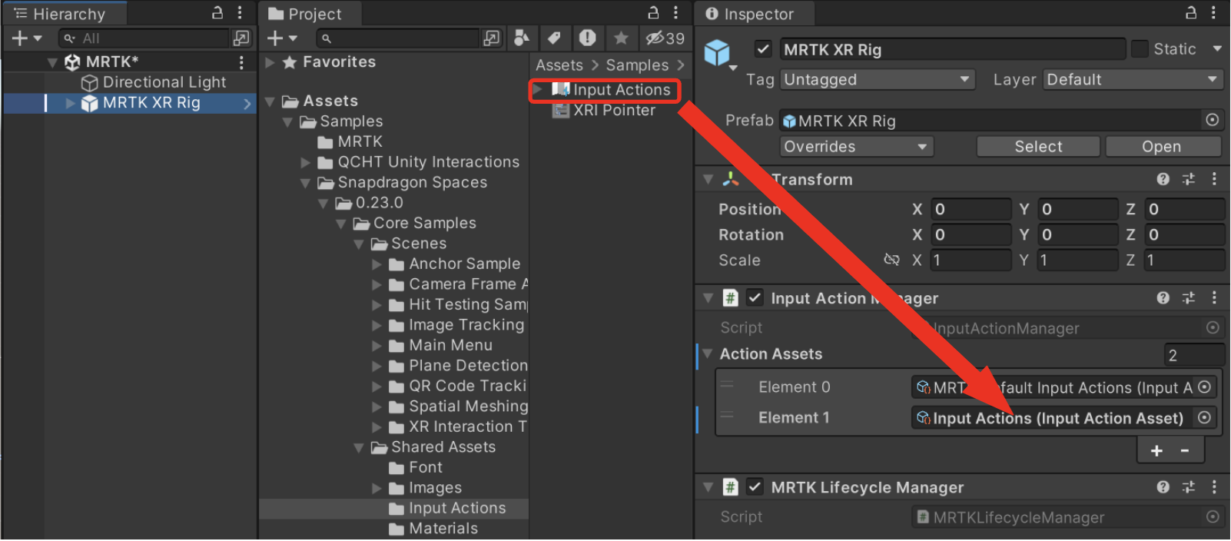Open the Hierarchy create plus menu
Screen dimensions: 1231x541
tap(26, 38)
